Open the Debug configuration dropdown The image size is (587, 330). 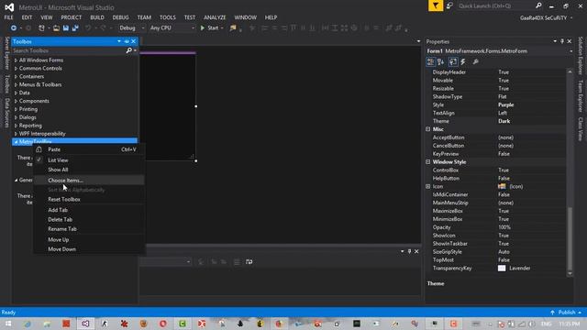click(132, 28)
